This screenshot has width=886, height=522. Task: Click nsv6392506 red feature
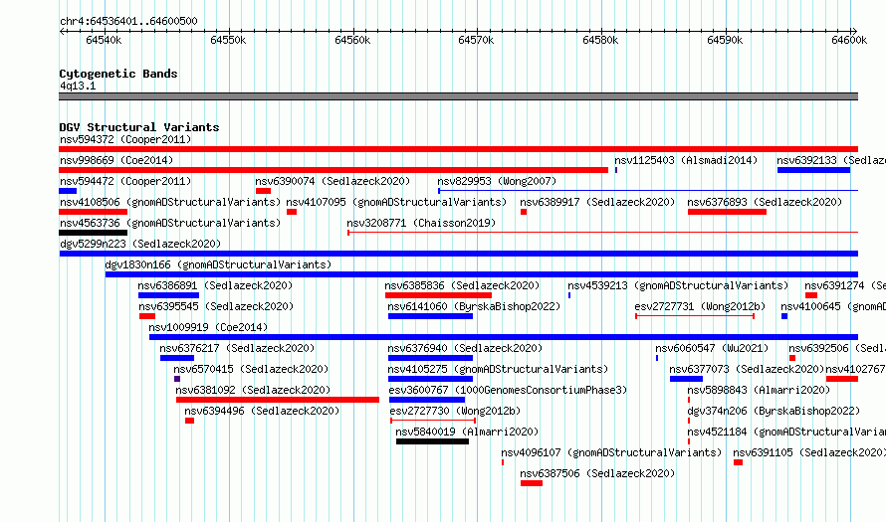[x=792, y=358]
